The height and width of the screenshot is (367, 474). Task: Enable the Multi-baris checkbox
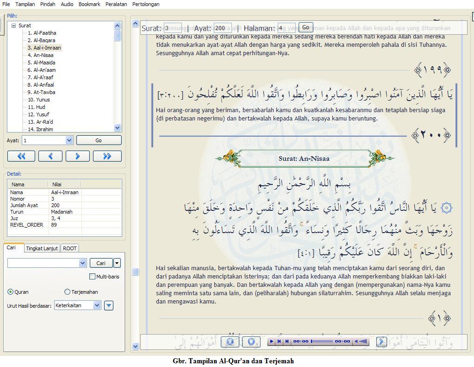click(x=92, y=277)
